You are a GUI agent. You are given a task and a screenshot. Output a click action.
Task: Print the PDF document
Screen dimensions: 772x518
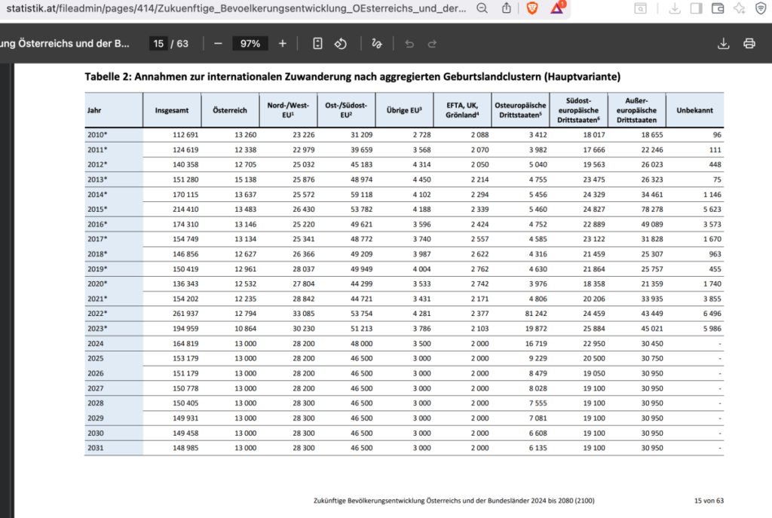pos(749,44)
